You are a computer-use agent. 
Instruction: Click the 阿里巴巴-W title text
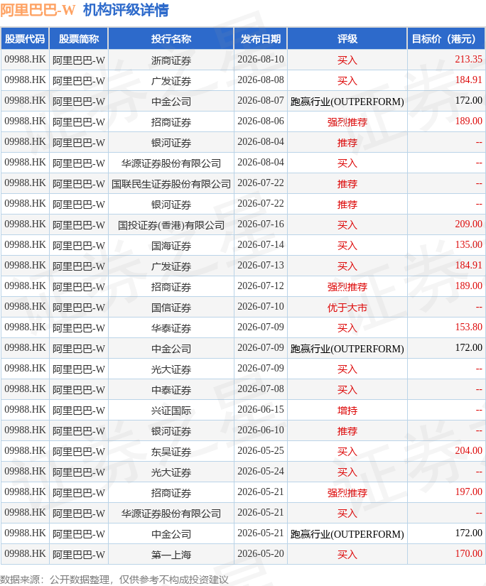tap(38, 10)
